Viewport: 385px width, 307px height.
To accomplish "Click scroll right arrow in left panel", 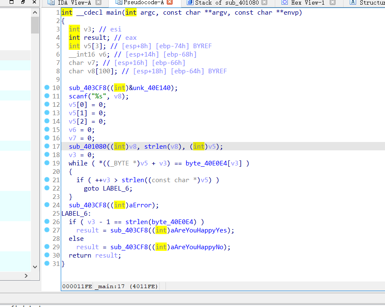I will click(x=26, y=276).
